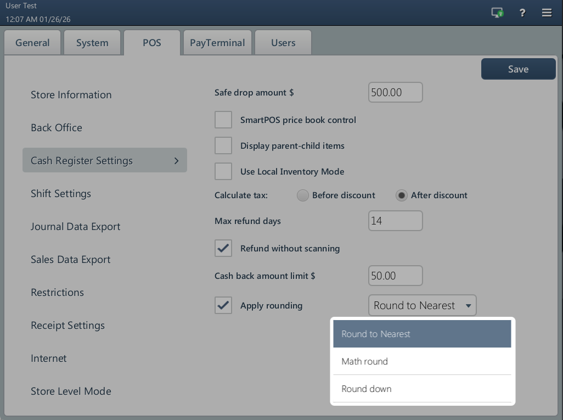563x420 pixels.
Task: Enable Use Local Inventory Mode
Action: click(x=223, y=171)
